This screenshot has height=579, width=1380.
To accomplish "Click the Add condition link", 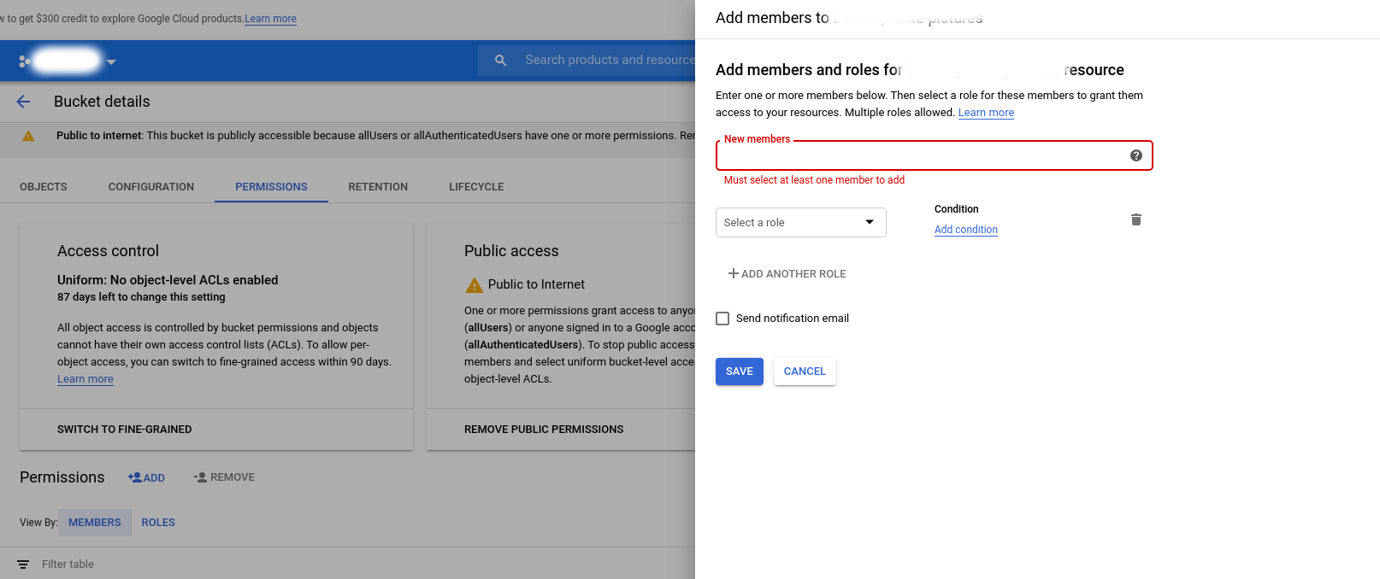I will point(965,230).
